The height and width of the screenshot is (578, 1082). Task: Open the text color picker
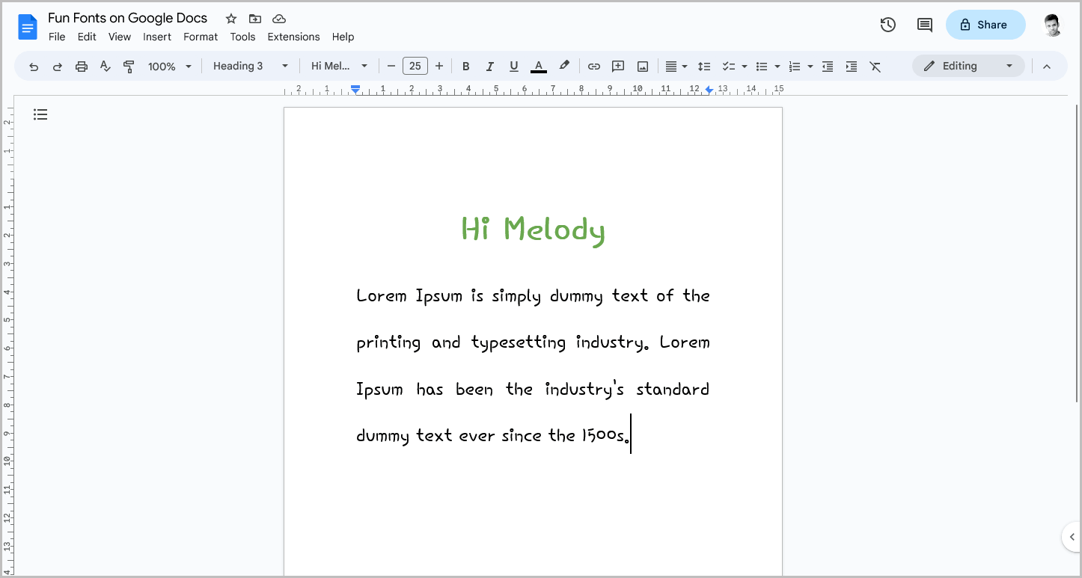(538, 66)
